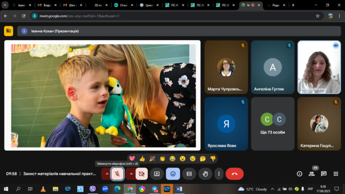Open chat with everyone icon

(x=323, y=174)
